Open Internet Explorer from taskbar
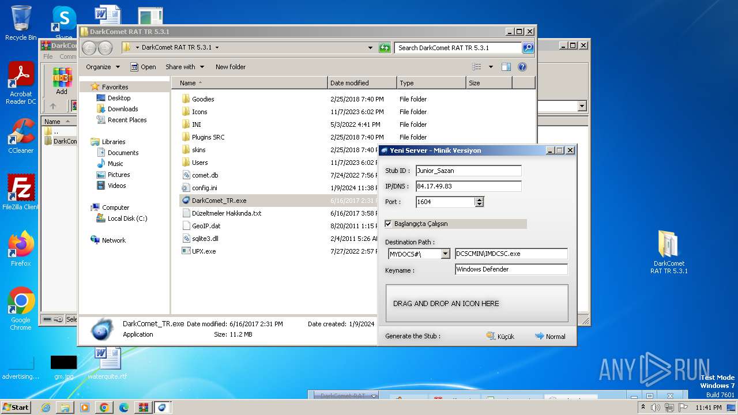This screenshot has width=738, height=415. tap(46, 408)
